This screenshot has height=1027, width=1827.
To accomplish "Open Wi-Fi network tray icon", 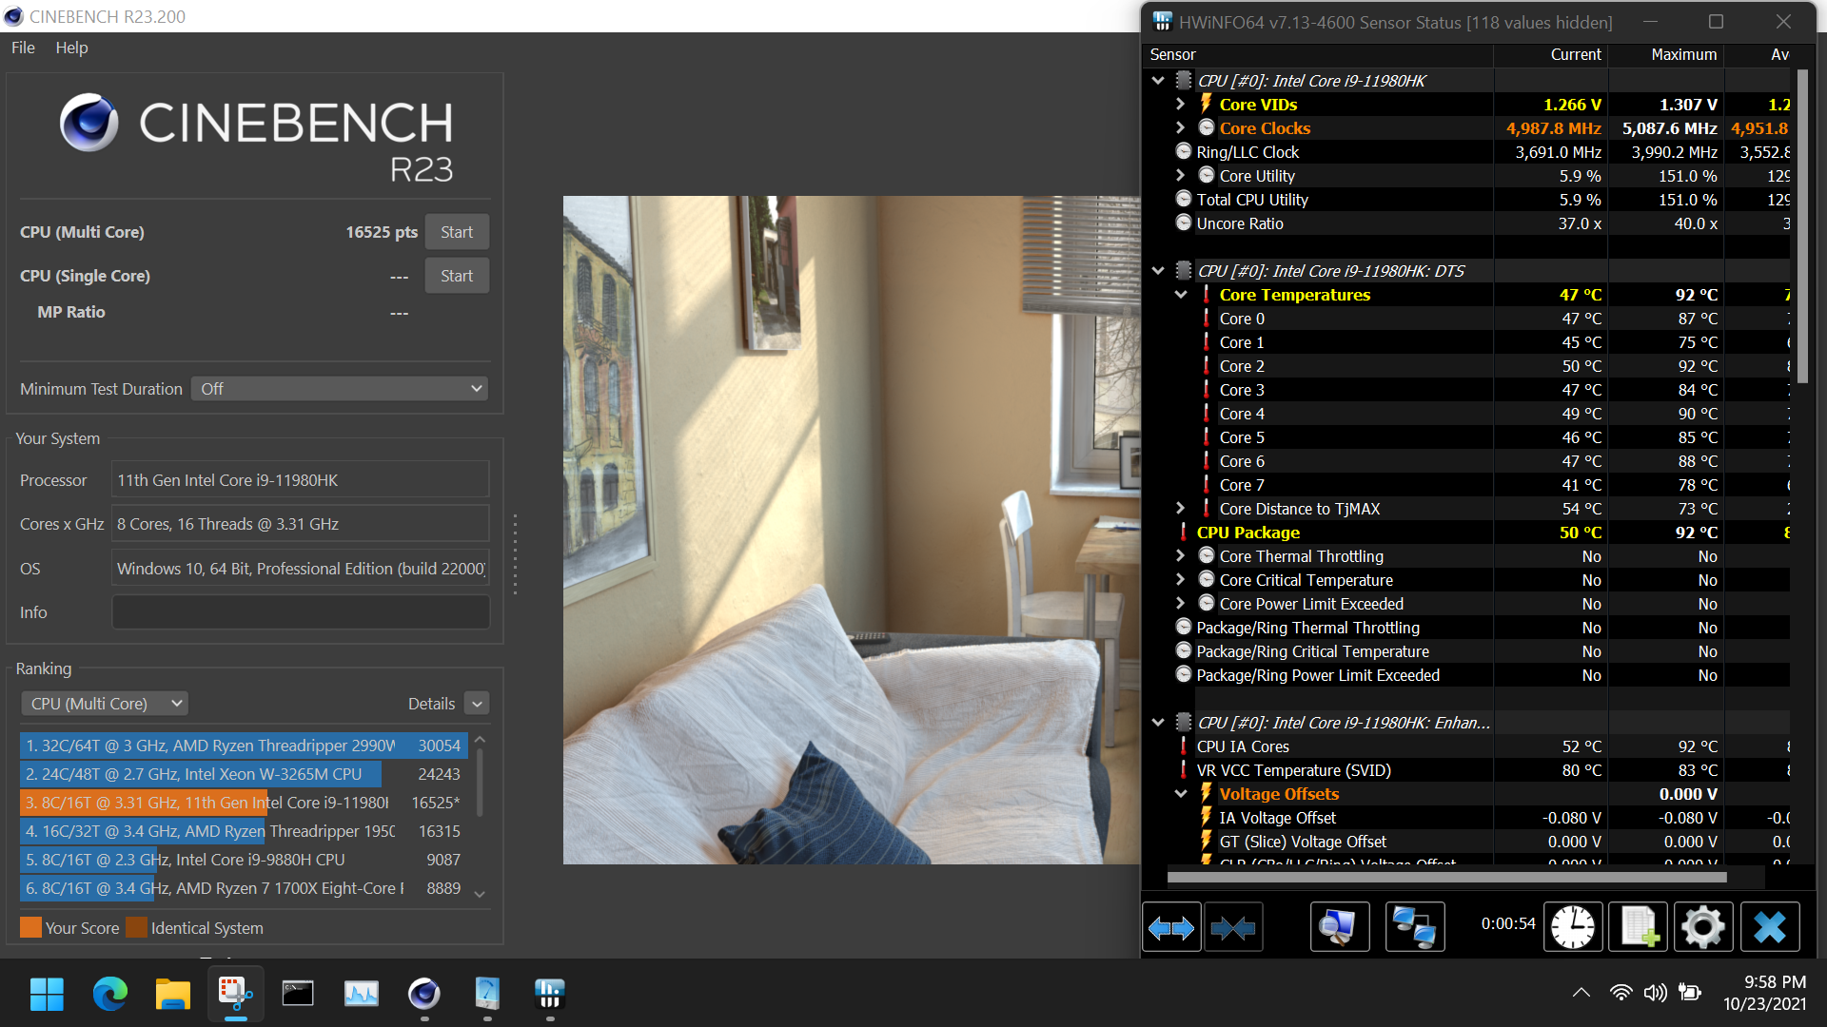I will pos(1621,993).
